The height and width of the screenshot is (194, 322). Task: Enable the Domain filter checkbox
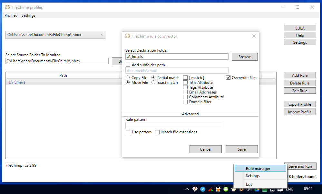[x=185, y=102]
